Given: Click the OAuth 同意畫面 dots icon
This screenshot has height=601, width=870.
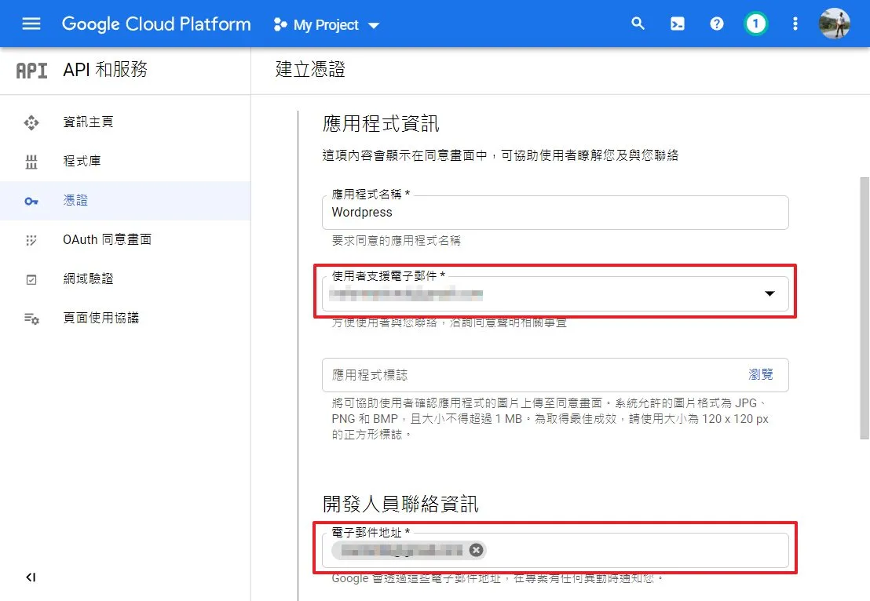Looking at the screenshot, I should point(31,240).
